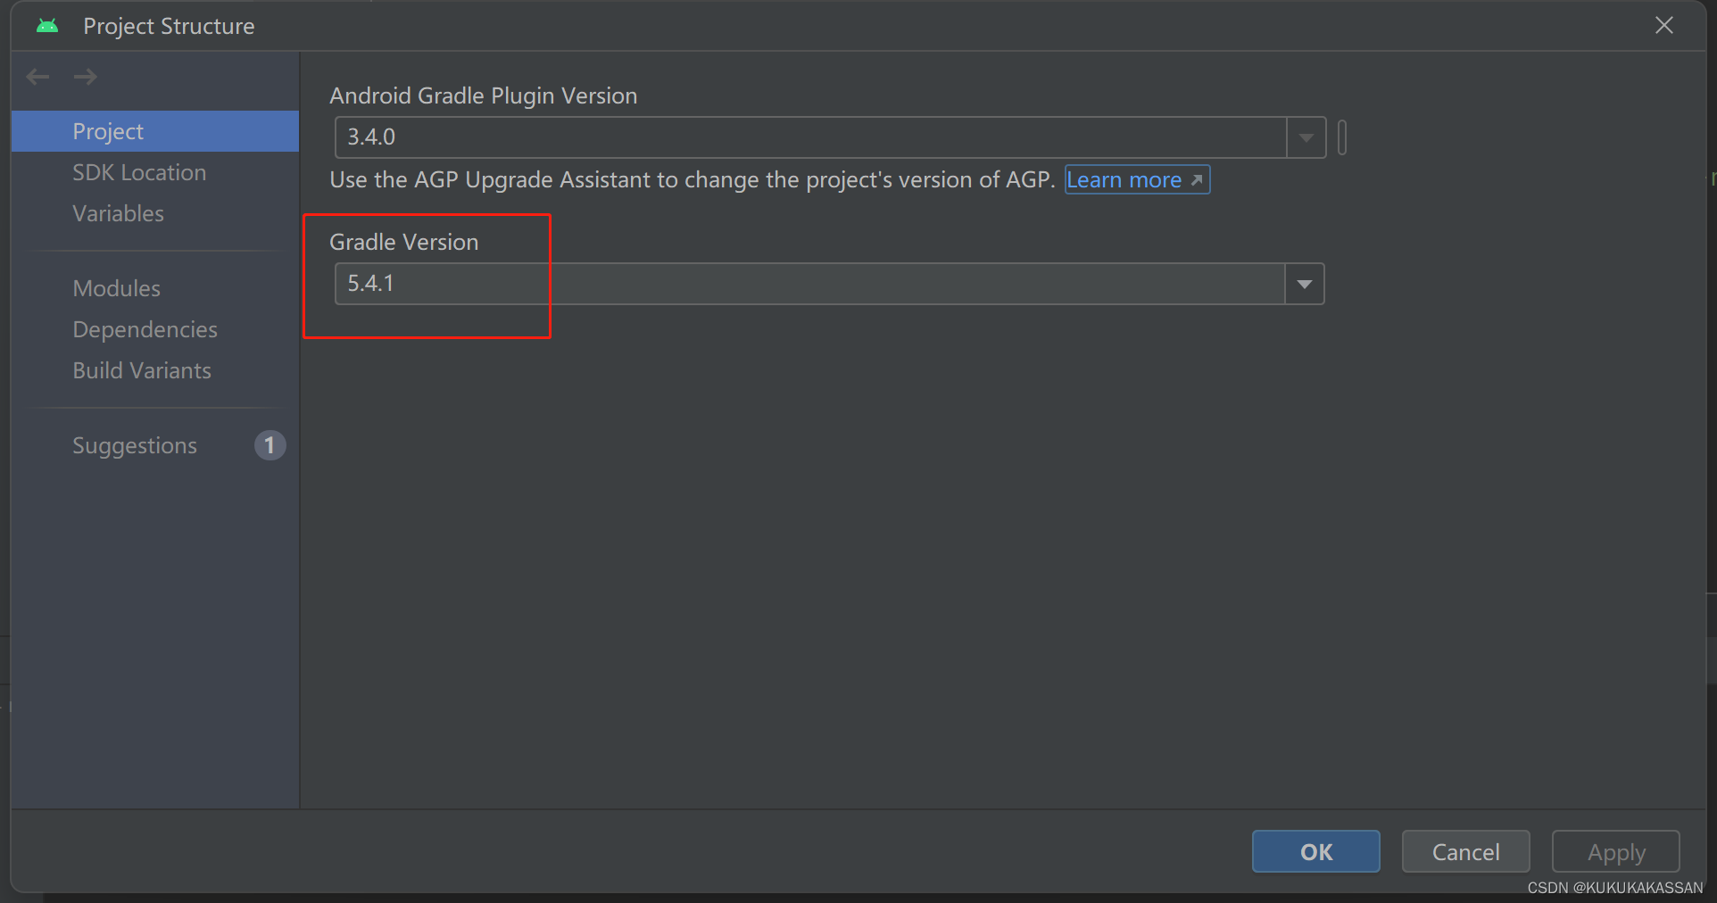This screenshot has height=903, width=1717.
Task: Confirm with the OK button
Action: 1315,851
